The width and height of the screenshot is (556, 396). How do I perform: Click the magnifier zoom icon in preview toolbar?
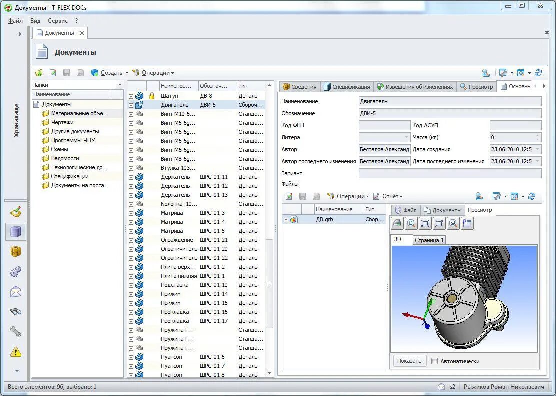click(411, 223)
